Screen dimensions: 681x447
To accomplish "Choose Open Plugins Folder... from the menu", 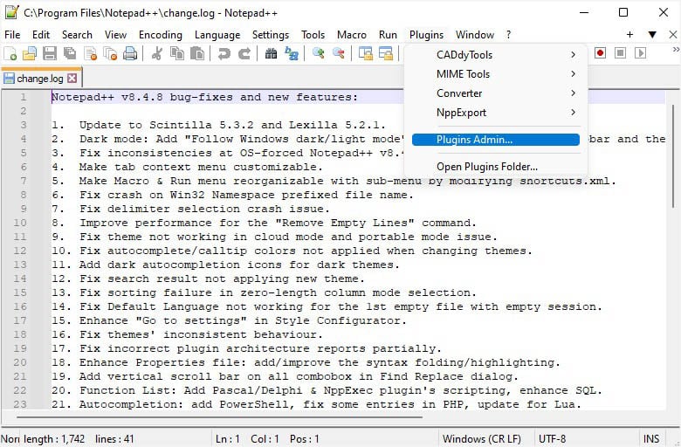I will pos(496,167).
